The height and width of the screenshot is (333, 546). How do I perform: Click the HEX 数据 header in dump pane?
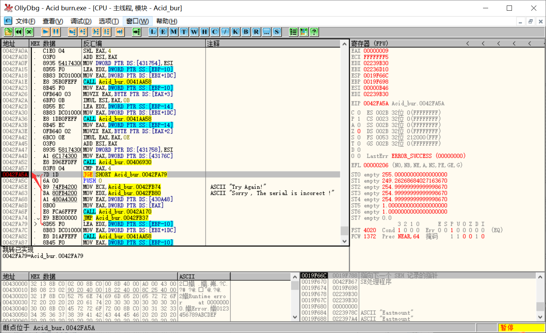click(103, 277)
